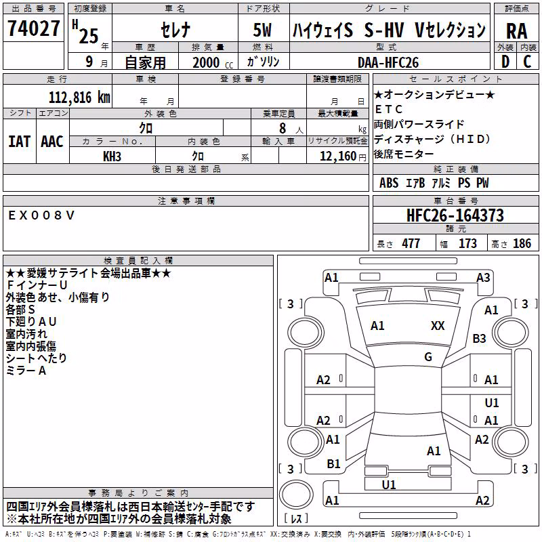Viewport: 542px width, 542px height.
Task: Click the seating capacity 8 人
Action: (x=291, y=129)
